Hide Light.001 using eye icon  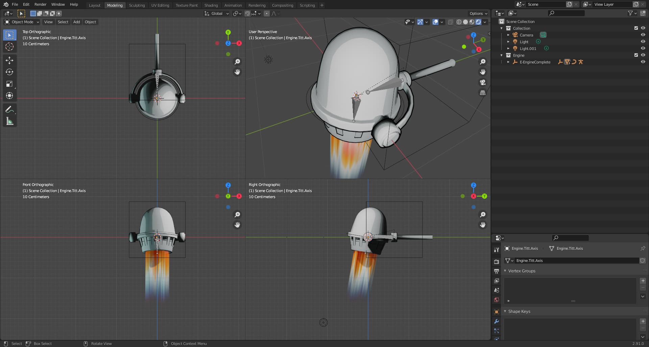[643, 48]
